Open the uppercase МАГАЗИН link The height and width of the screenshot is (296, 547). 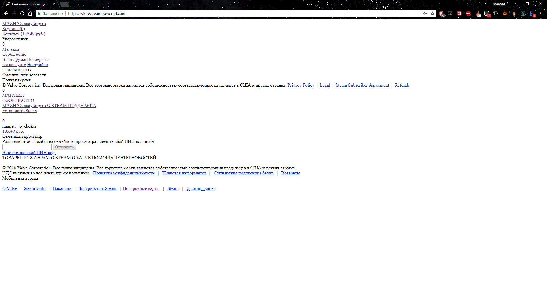[x=13, y=95]
